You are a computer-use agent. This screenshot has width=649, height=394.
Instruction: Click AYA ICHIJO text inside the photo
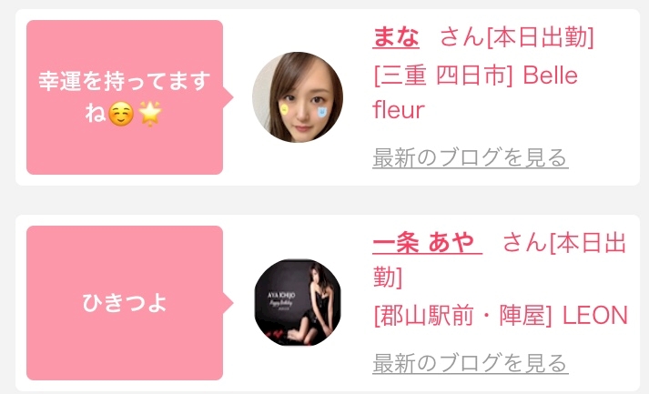pos(281,295)
